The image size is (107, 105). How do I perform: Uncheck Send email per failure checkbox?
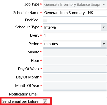(45, 101)
